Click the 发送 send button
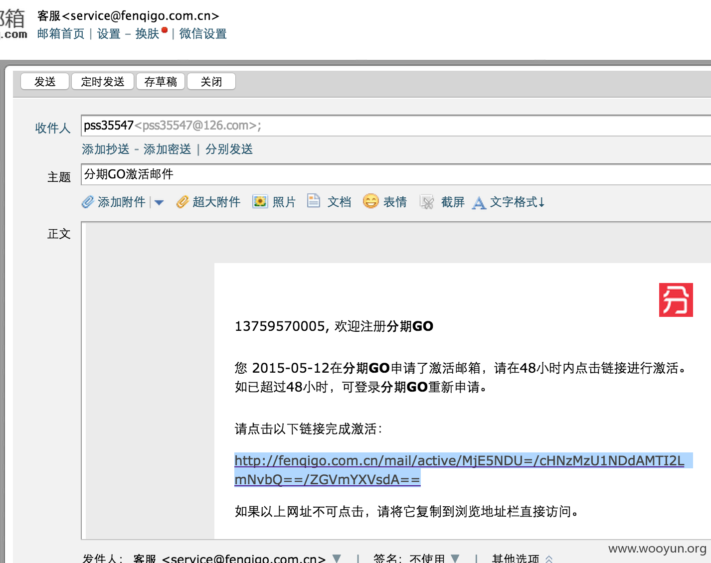 pyautogui.click(x=45, y=81)
